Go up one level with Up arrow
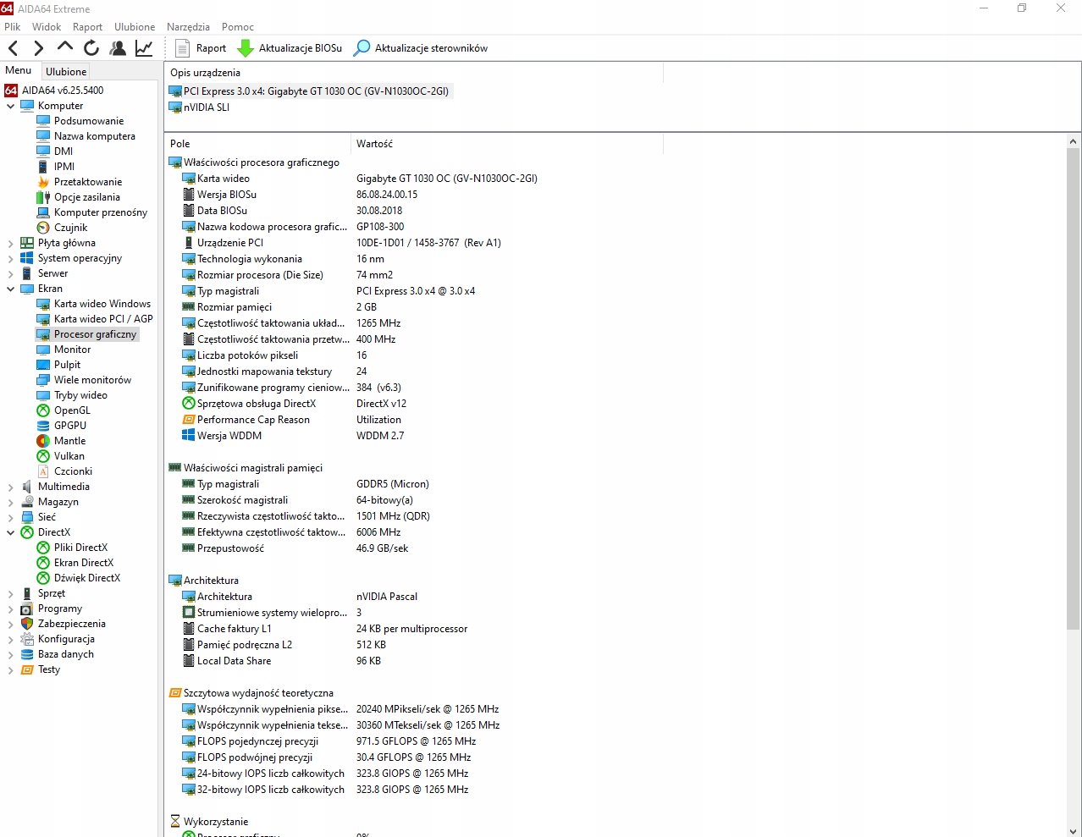This screenshot has width=1082, height=837. pyautogui.click(x=65, y=47)
